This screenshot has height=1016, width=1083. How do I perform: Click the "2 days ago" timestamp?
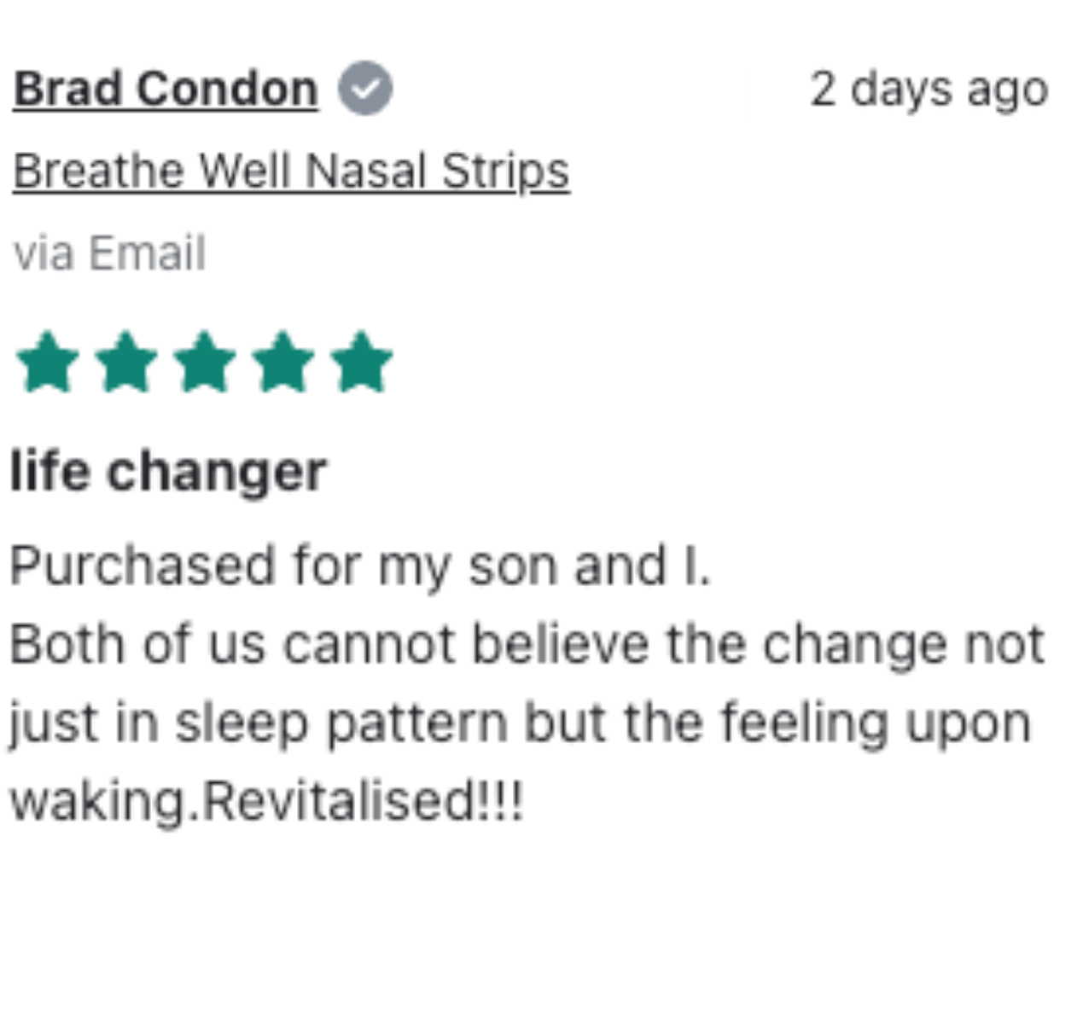tap(929, 89)
